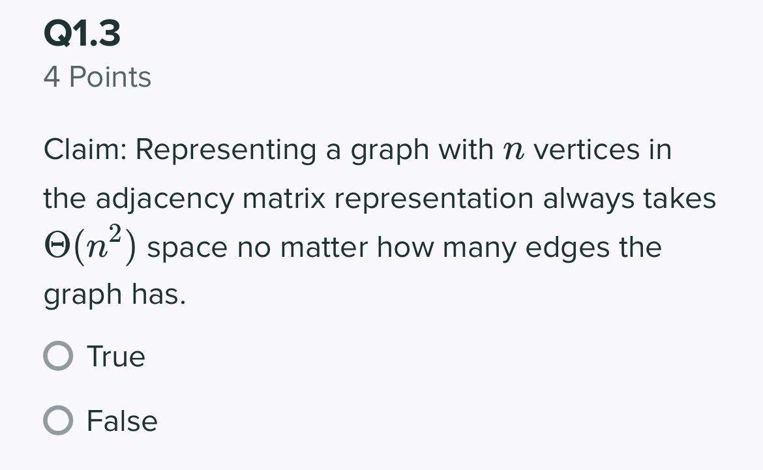This screenshot has width=763, height=470.
Task: Choose False for question Q1.3
Action: pyautogui.click(x=59, y=420)
